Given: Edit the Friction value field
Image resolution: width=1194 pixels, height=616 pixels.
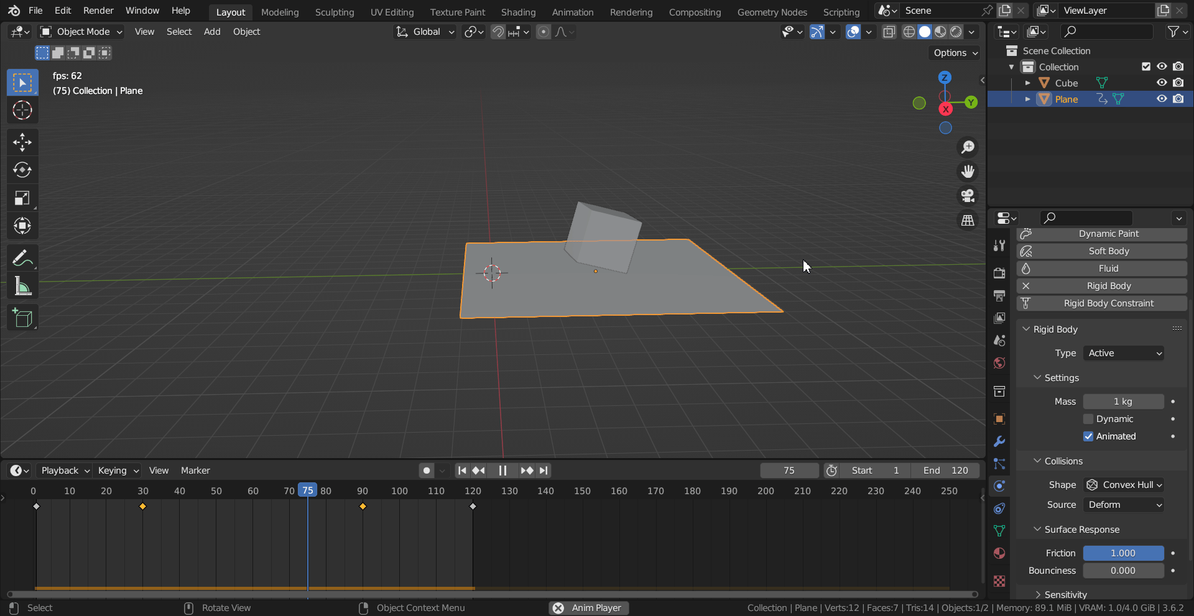Looking at the screenshot, I should [1123, 553].
